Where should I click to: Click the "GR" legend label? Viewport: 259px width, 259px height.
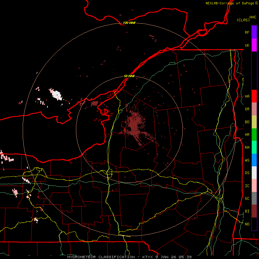point(247,109)
